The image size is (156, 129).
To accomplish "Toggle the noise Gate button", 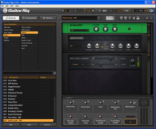I will pos(88,11).
